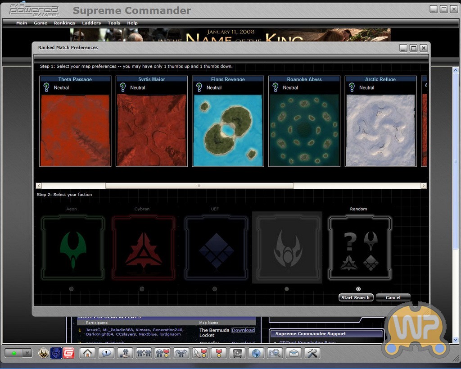
Task: Click the Cancel button
Action: click(393, 297)
